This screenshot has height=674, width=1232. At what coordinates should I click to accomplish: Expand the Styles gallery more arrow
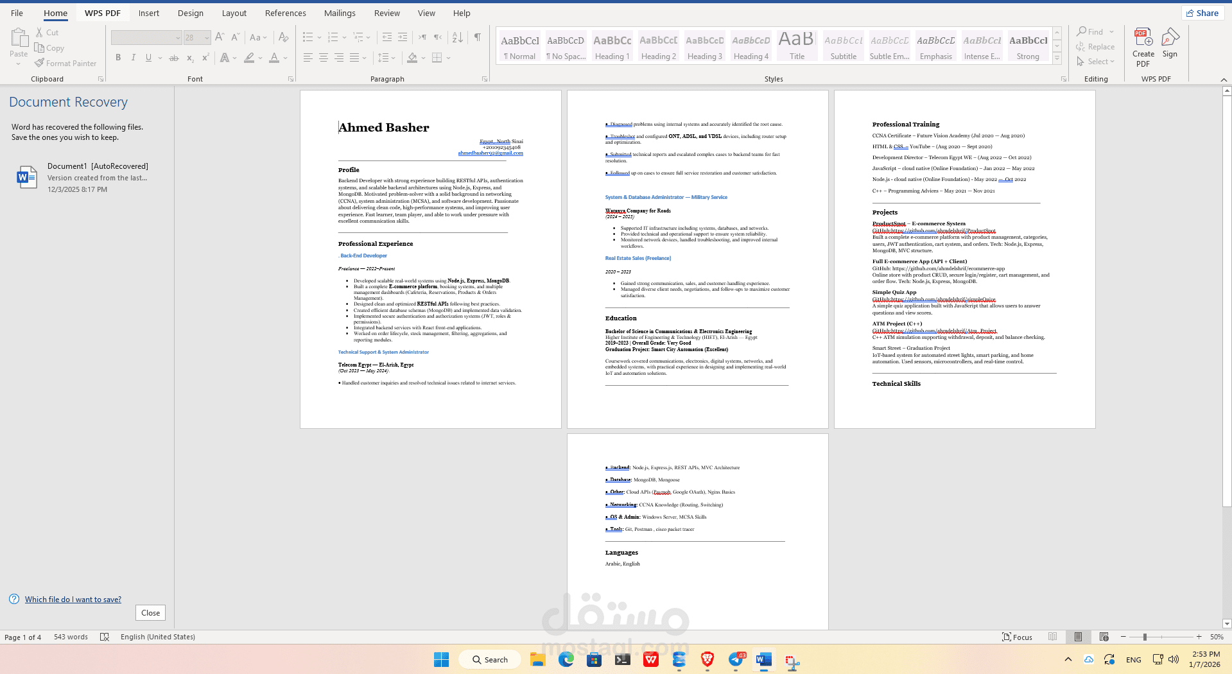[x=1057, y=58]
